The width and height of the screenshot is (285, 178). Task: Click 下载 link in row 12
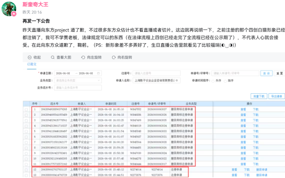pos(247,169)
